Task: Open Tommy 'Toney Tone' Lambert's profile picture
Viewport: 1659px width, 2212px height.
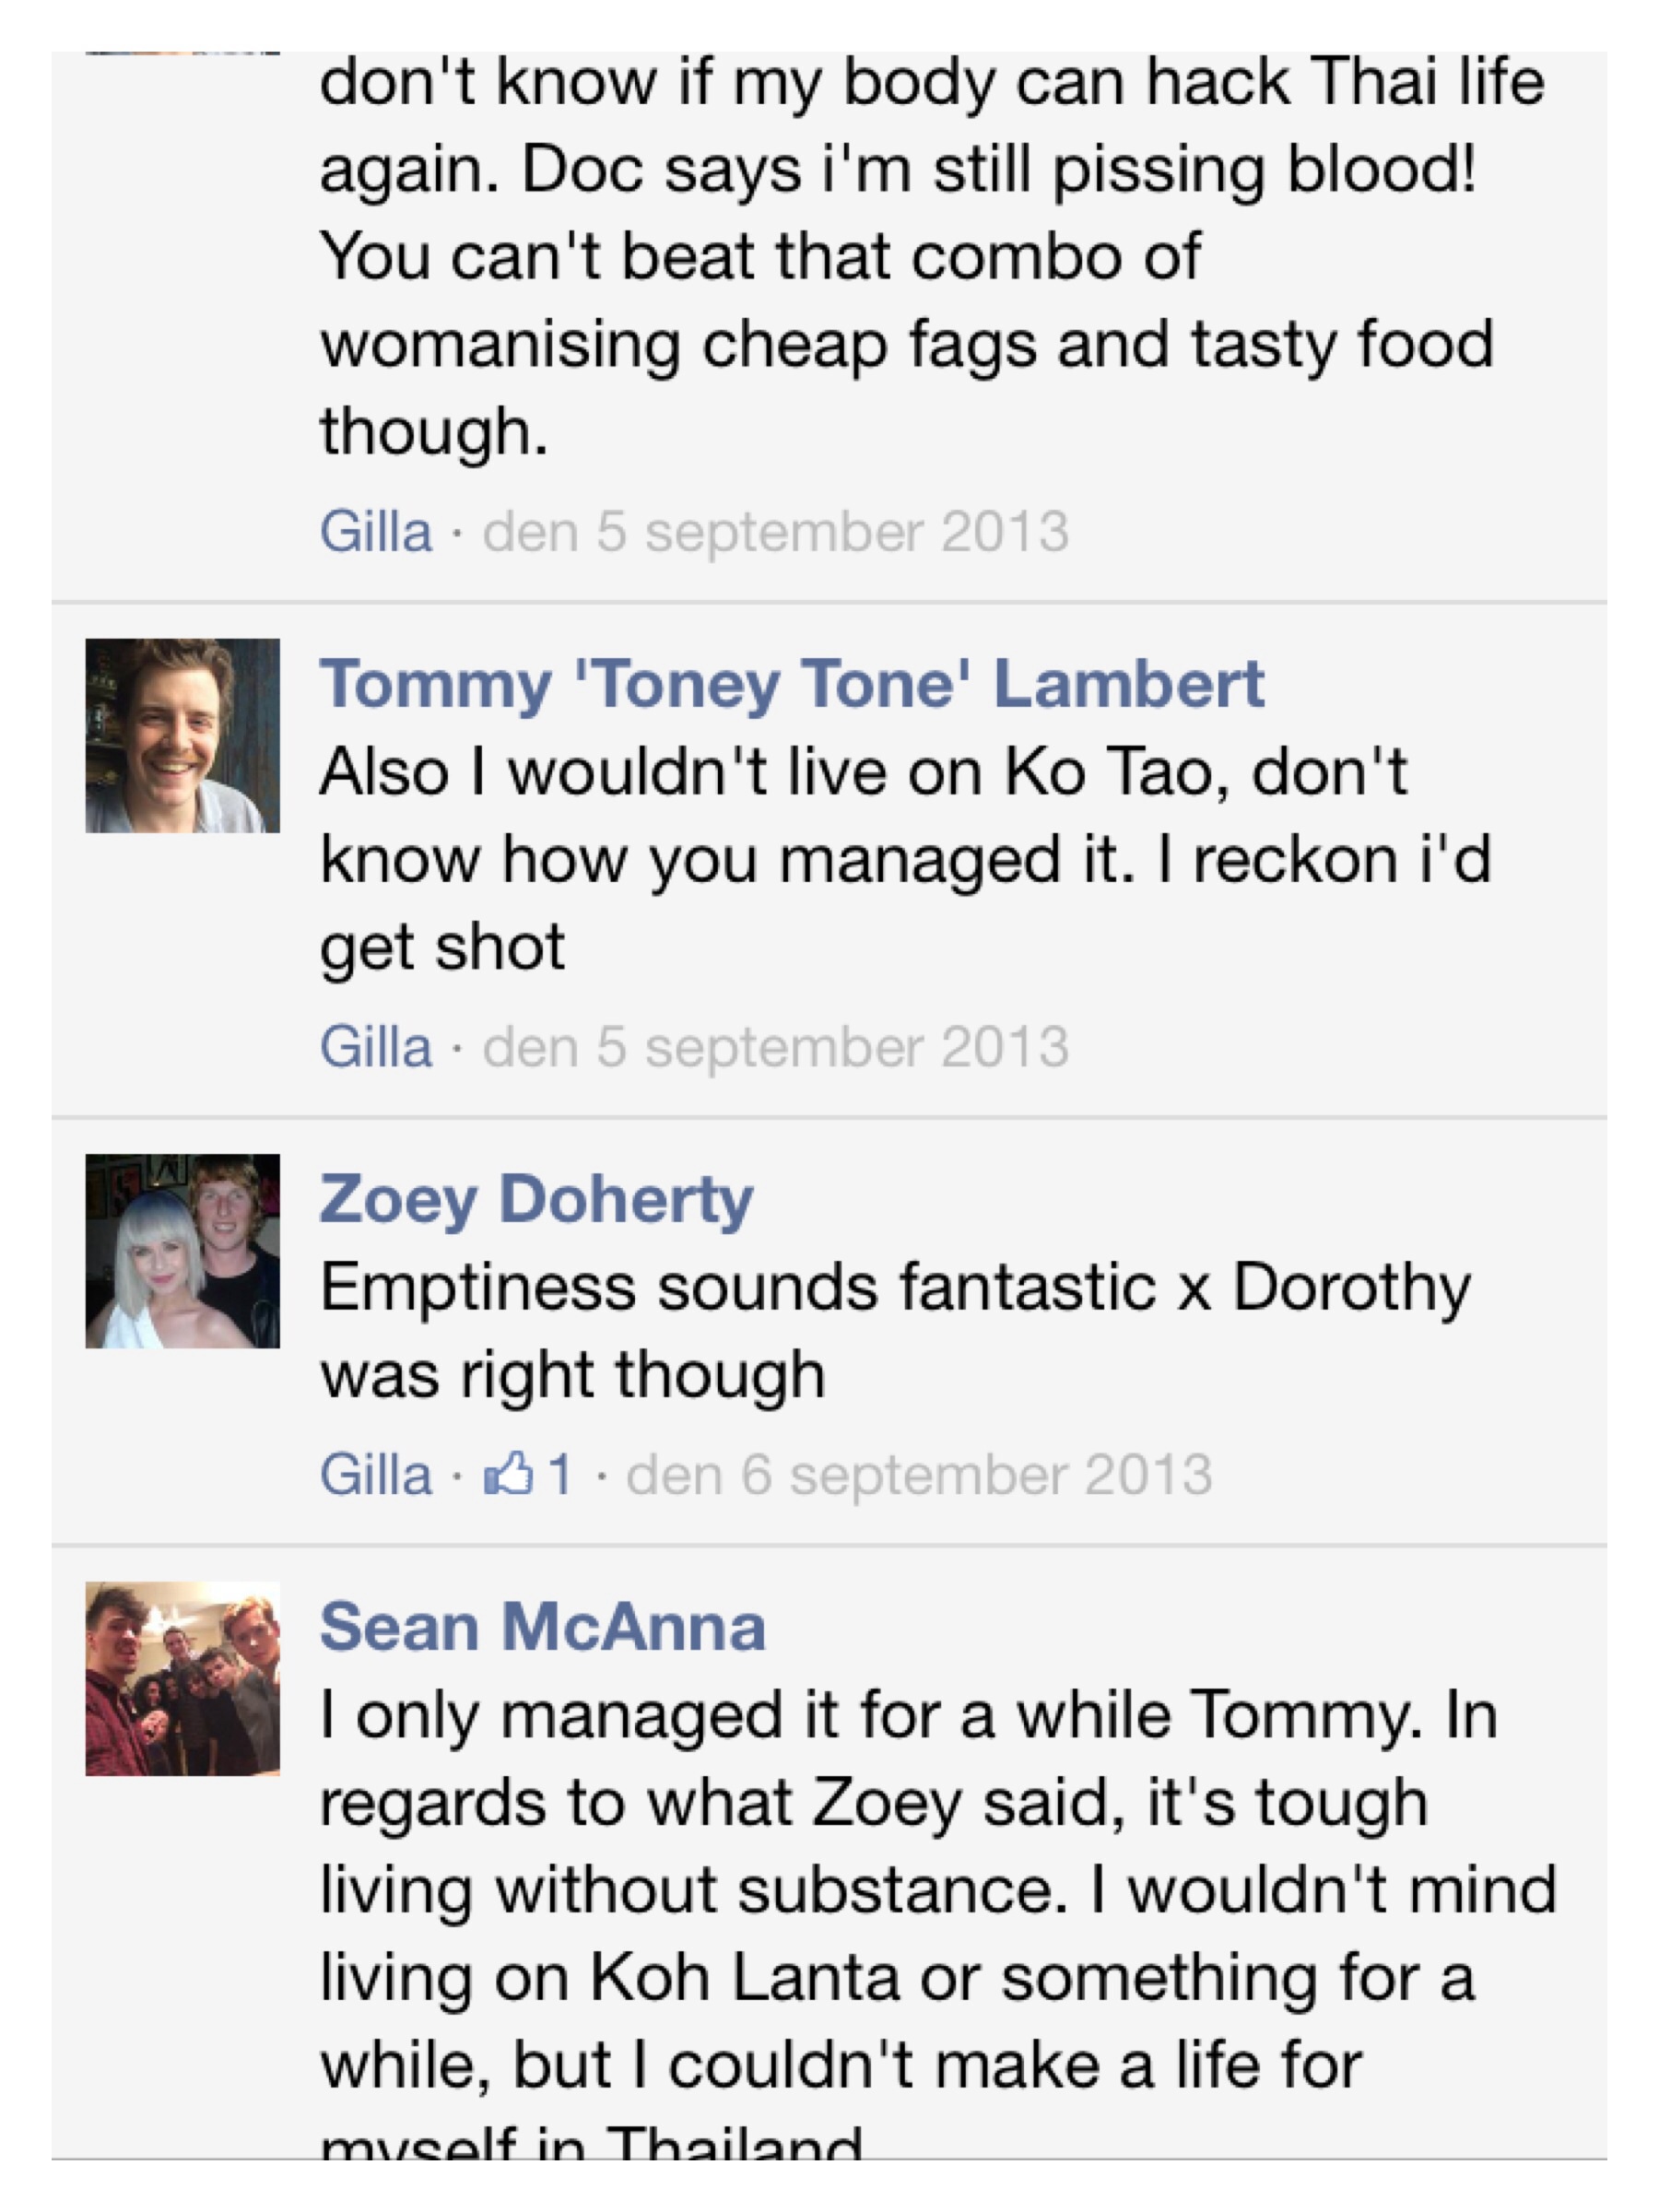Action: click(x=182, y=736)
